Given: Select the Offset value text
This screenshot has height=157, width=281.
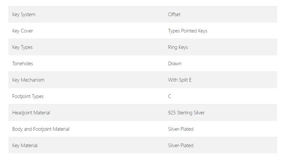Looking at the screenshot, I should coord(174,14).
